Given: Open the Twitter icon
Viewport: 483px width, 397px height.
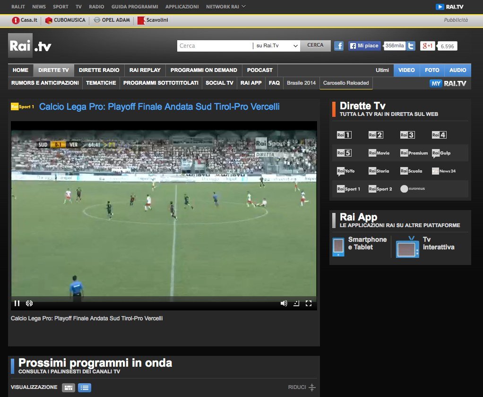Looking at the screenshot, I should (x=411, y=46).
